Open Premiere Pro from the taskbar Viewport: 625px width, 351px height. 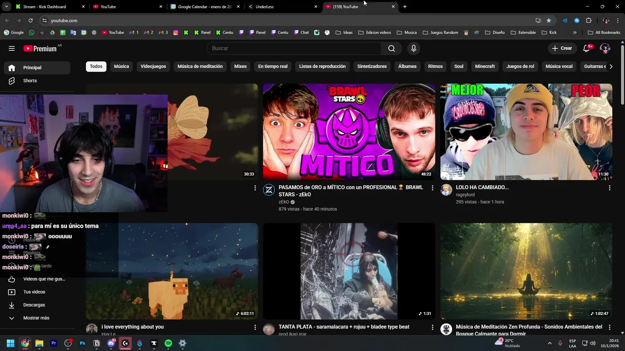(x=54, y=343)
